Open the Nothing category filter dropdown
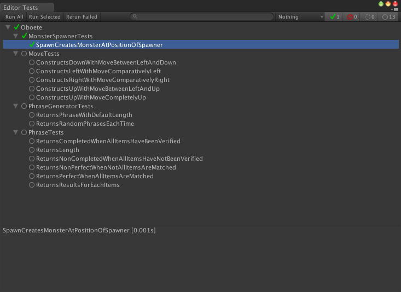Image resolution: width=401 pixels, height=292 pixels. pyautogui.click(x=300, y=17)
